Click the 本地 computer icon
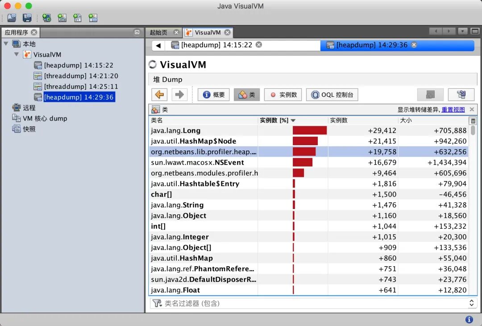Viewport: 482px width, 326px height. coord(17,44)
